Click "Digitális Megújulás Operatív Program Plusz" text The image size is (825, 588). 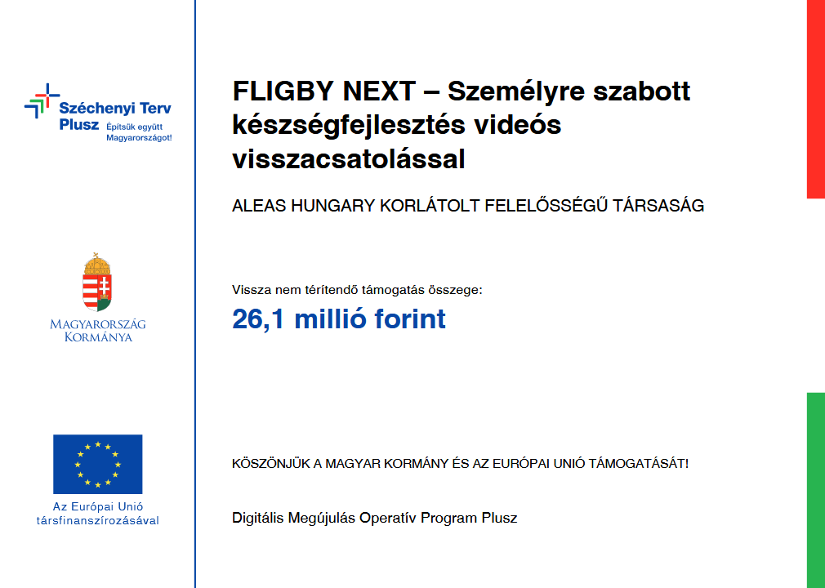[x=374, y=518]
